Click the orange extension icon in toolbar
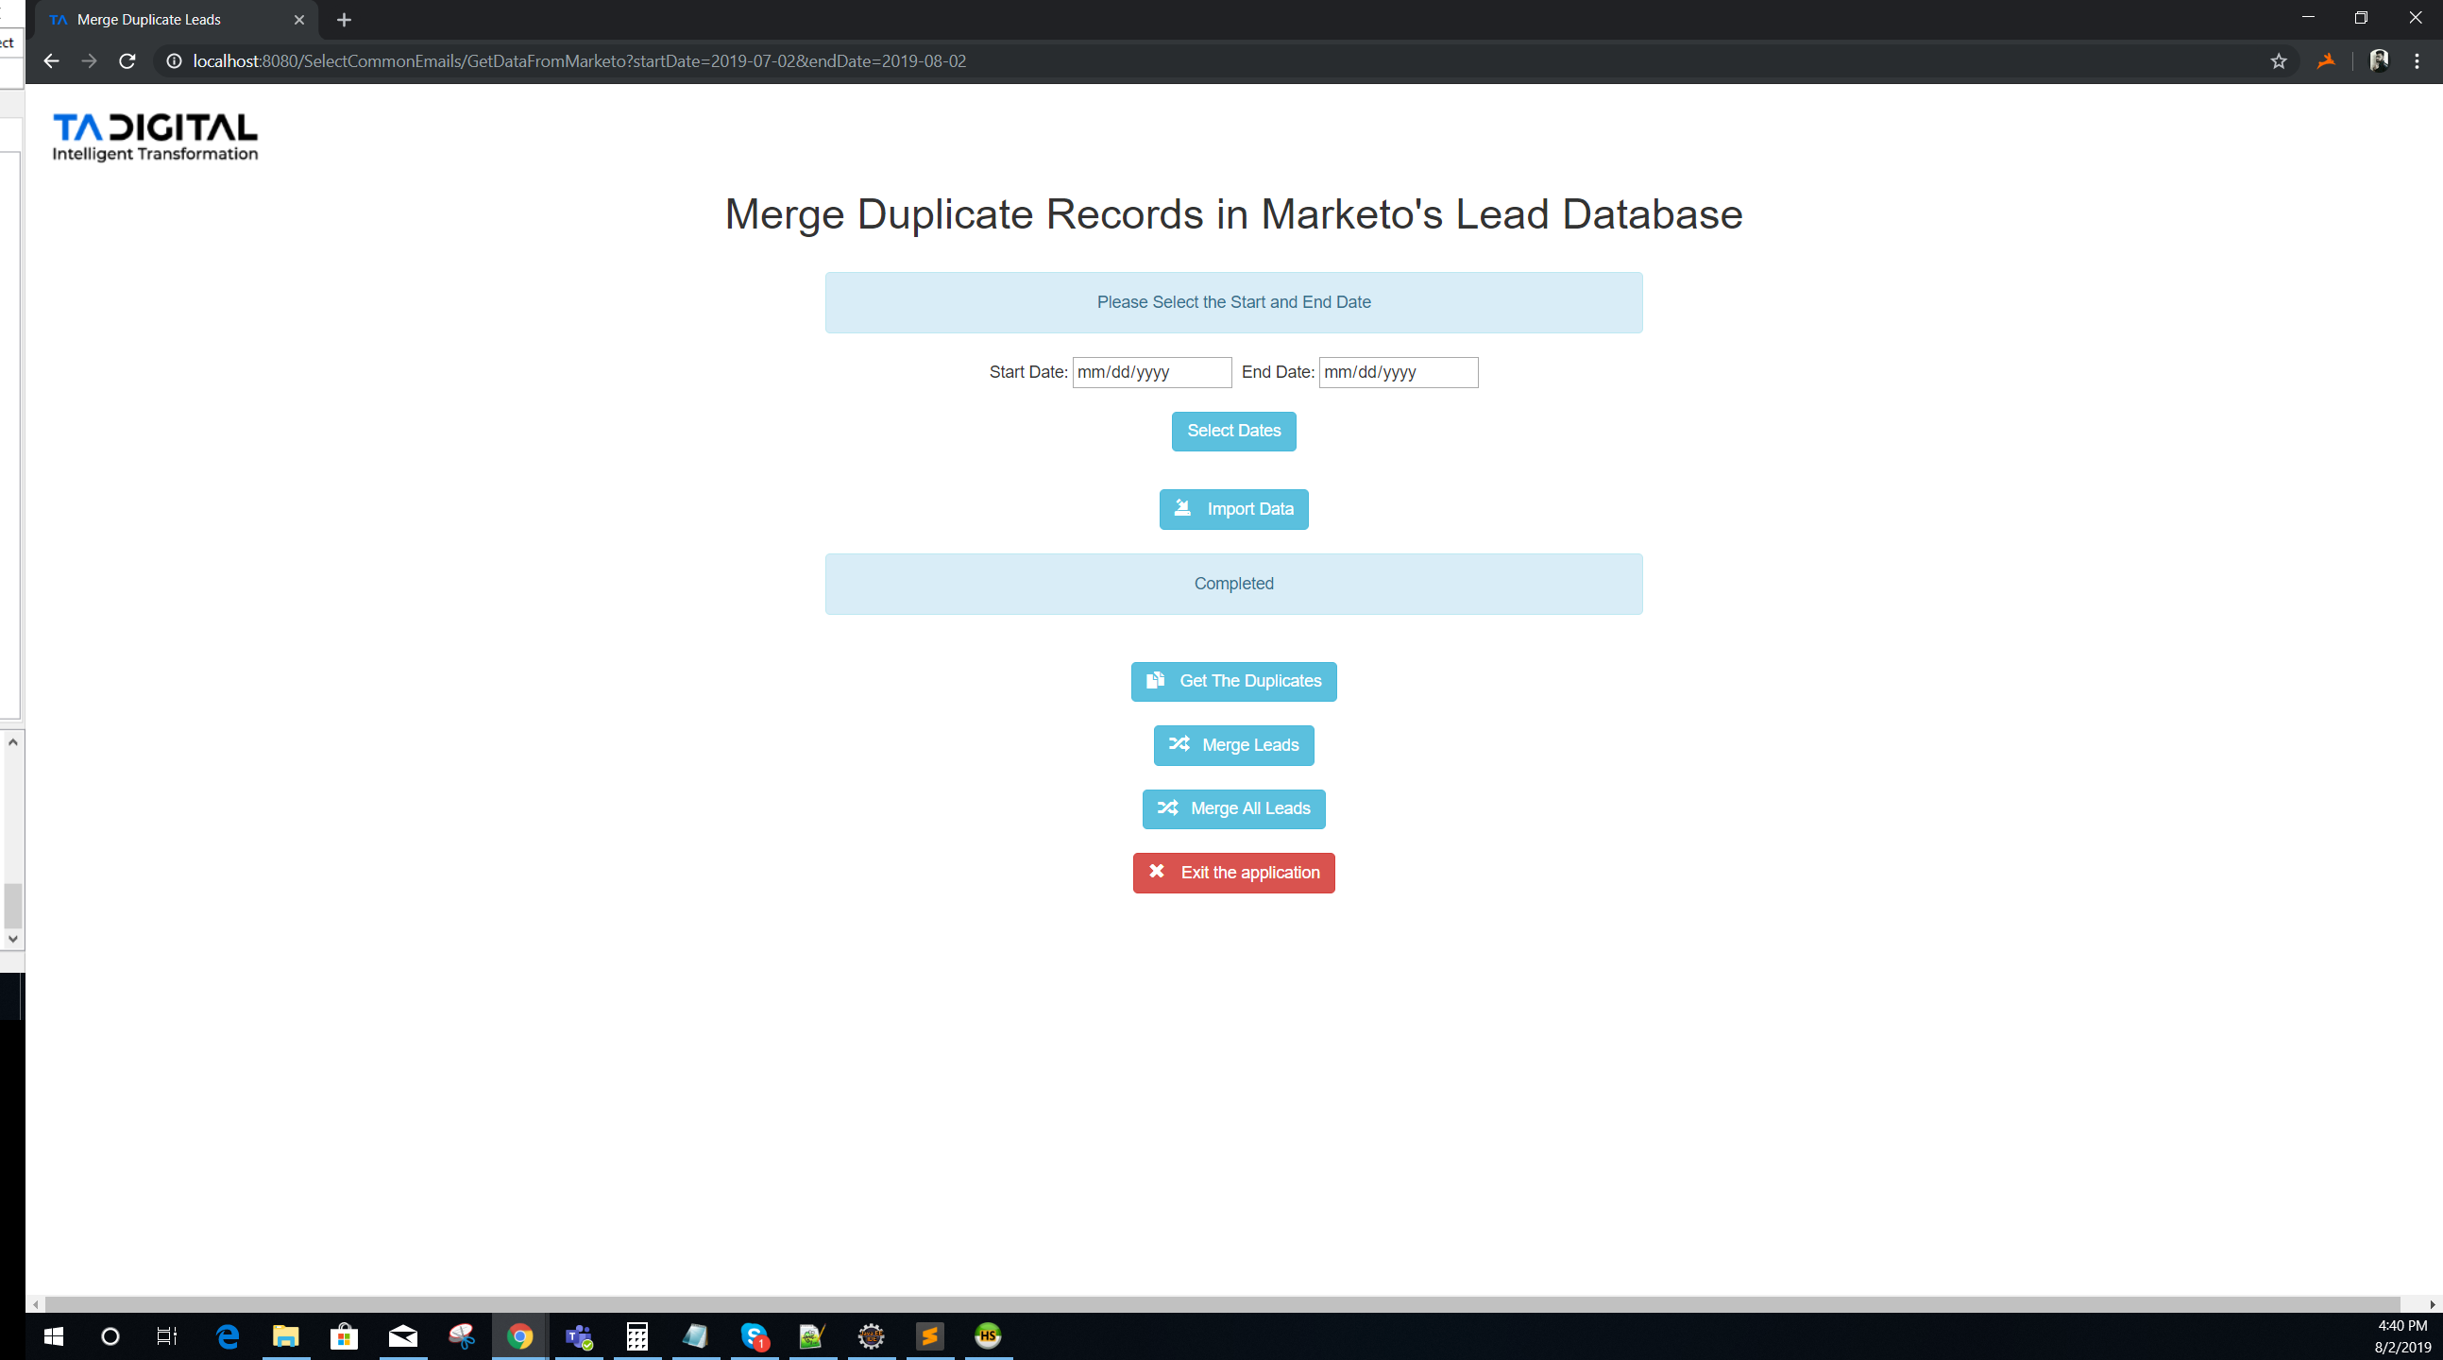The image size is (2443, 1360). tap(2325, 60)
